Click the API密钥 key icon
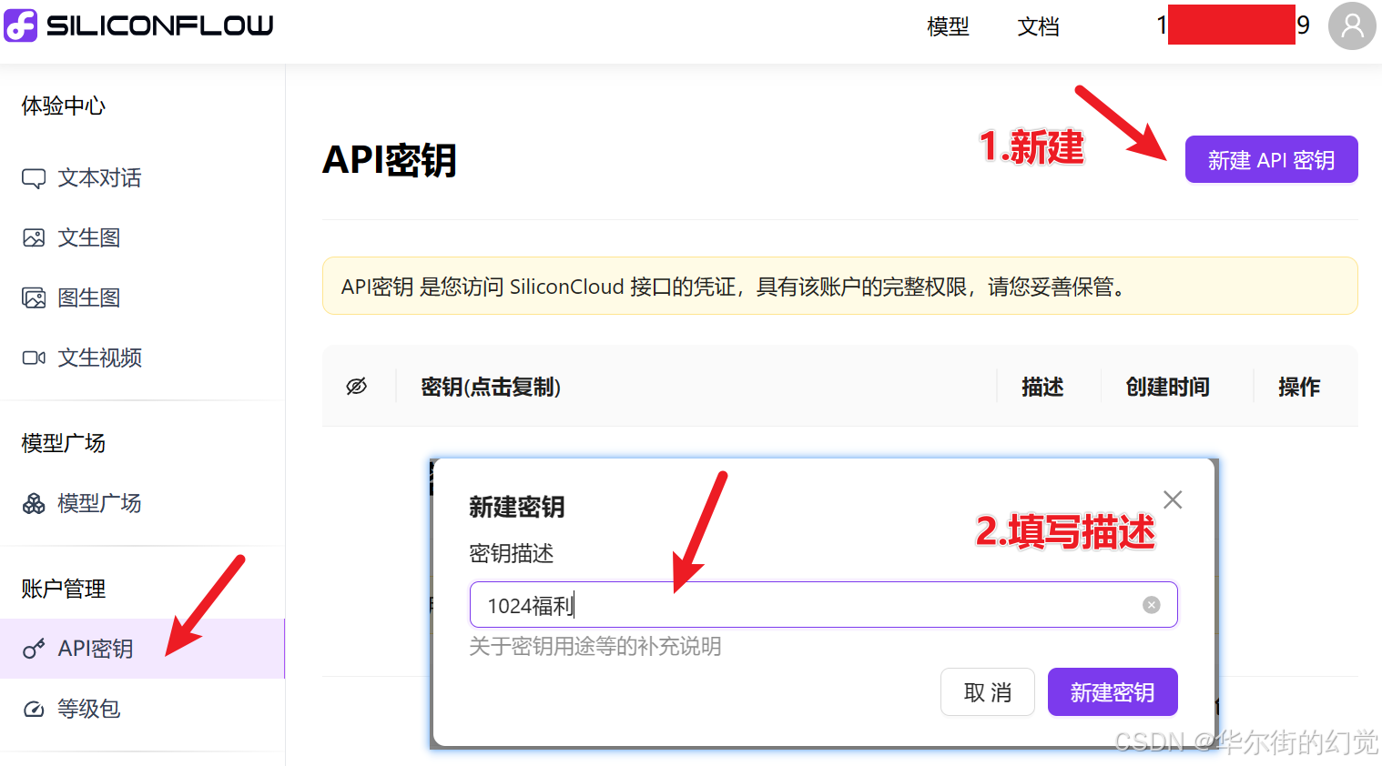Screen dimensions: 1382x766 pyautogui.click(x=34, y=649)
